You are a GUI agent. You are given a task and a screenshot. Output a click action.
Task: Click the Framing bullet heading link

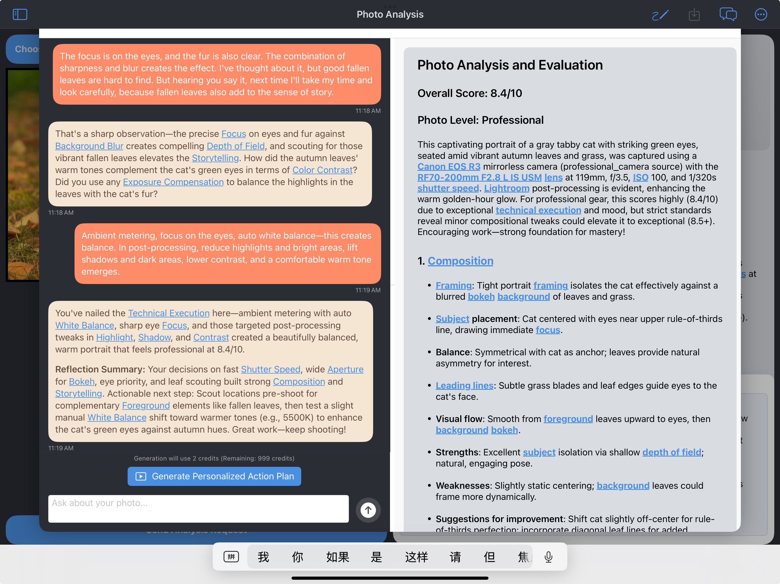tap(453, 285)
